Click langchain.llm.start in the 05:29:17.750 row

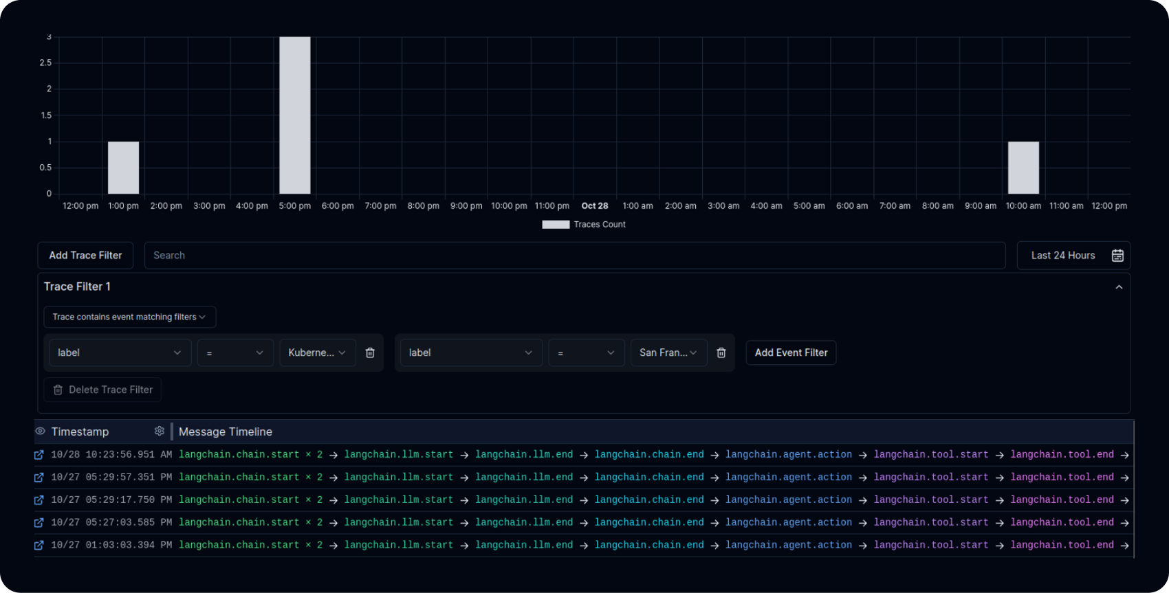point(399,500)
